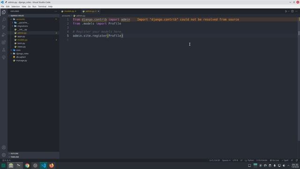Screen dimensions: 300x169
Task: Open the Extensions view
Action: (x=4, y=42)
